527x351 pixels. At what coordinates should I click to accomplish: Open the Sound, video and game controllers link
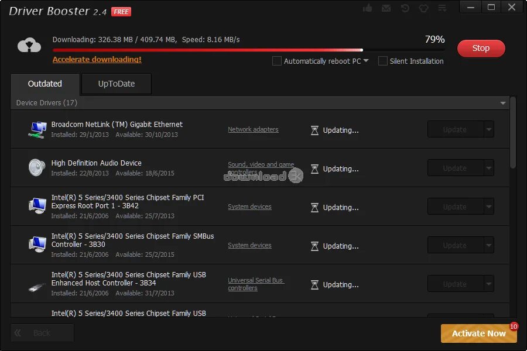click(261, 168)
